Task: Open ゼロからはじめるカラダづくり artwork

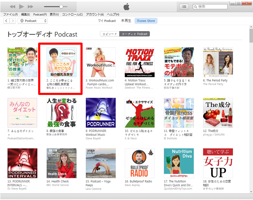Action: 140,113
